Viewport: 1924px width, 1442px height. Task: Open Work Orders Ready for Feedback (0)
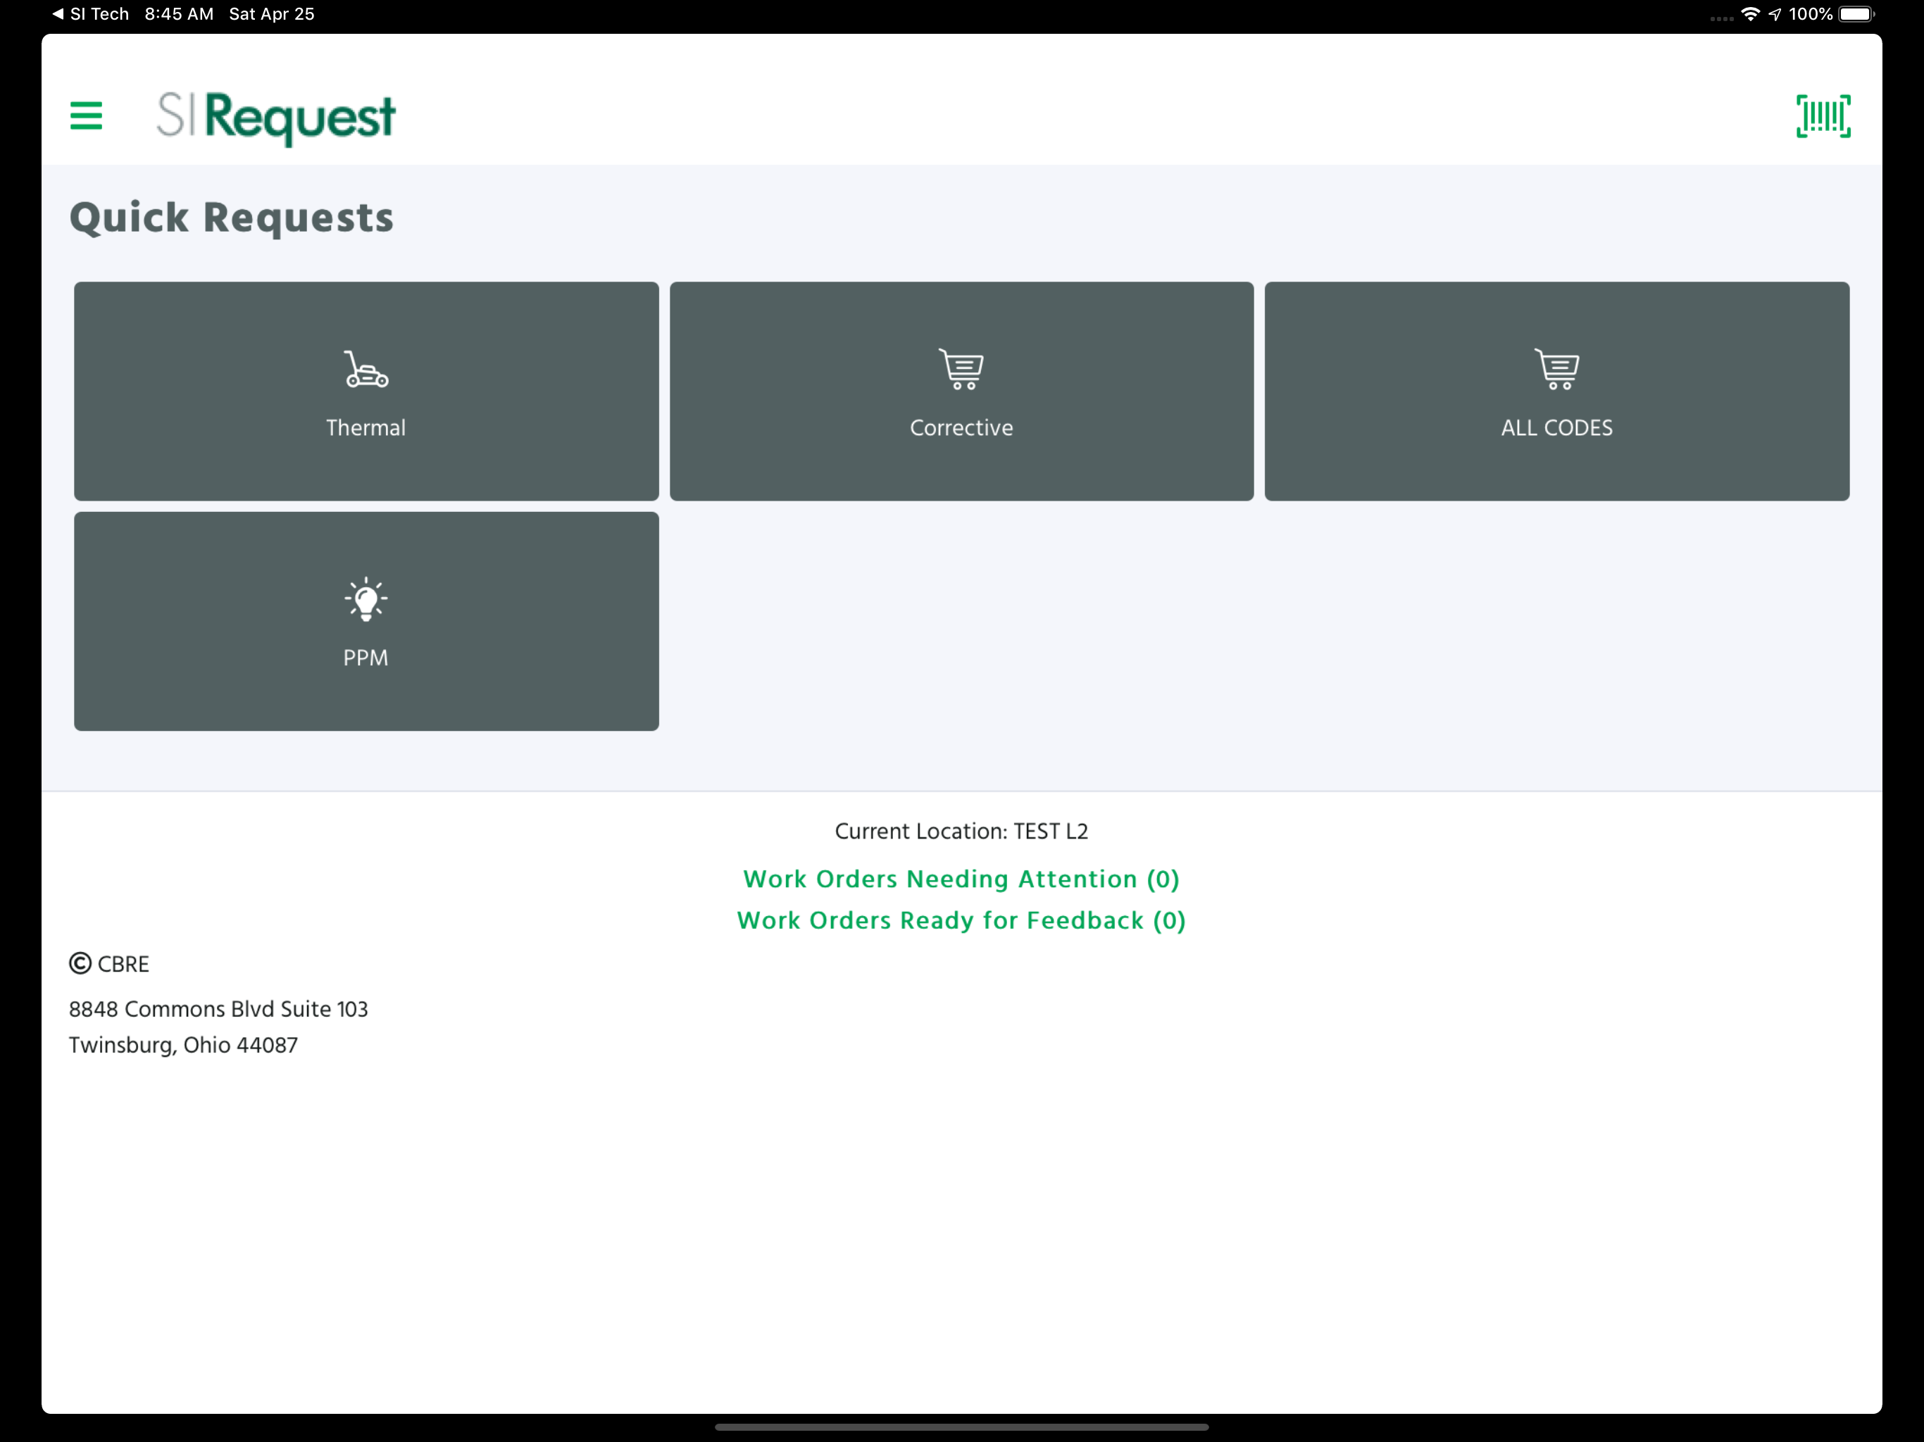pos(961,921)
